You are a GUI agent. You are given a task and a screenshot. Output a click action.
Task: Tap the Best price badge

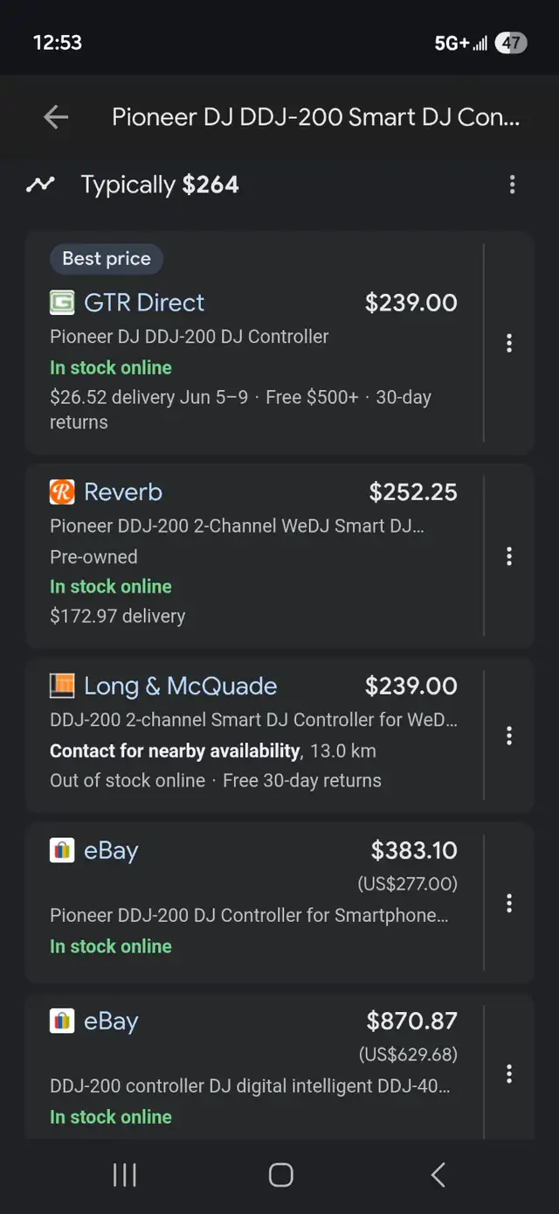point(107,259)
